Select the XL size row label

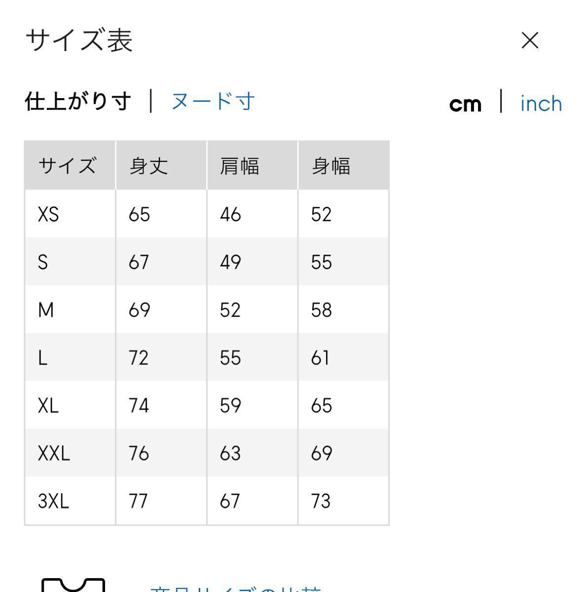(48, 406)
